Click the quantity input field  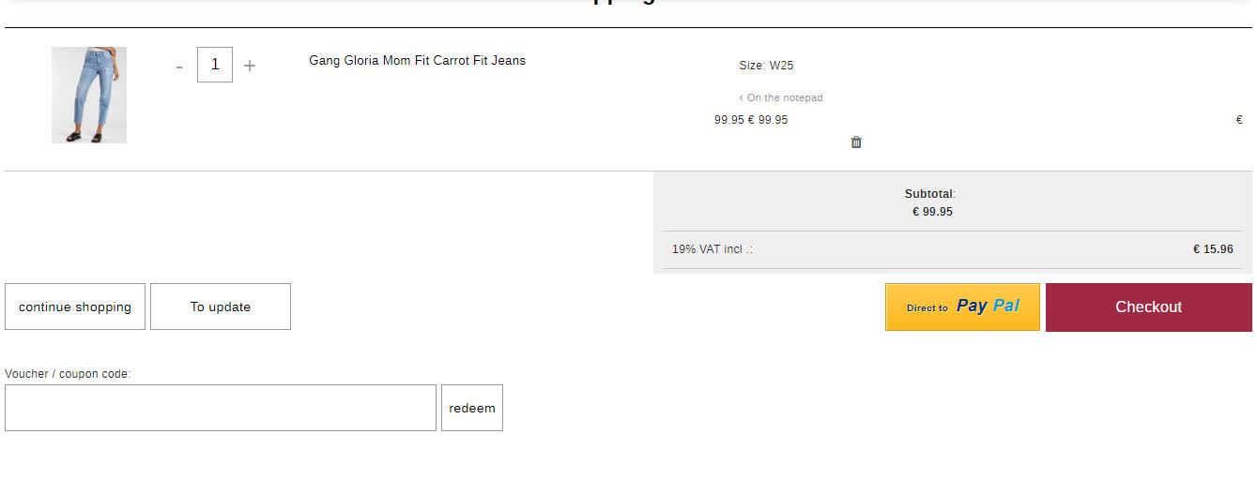point(215,65)
